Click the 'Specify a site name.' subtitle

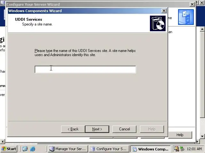[37, 24]
